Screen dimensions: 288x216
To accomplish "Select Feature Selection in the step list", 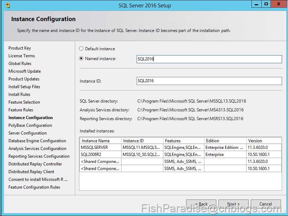I will pyautogui.click(x=24, y=102).
